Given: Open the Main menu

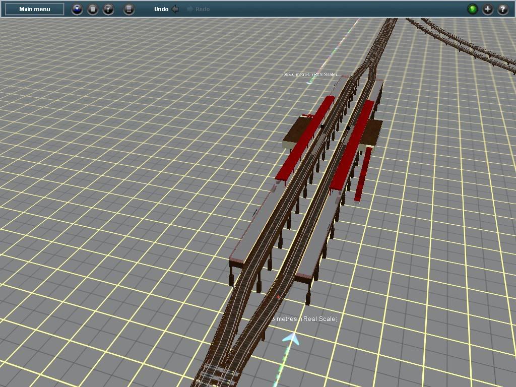Looking at the screenshot, I should 35,9.
